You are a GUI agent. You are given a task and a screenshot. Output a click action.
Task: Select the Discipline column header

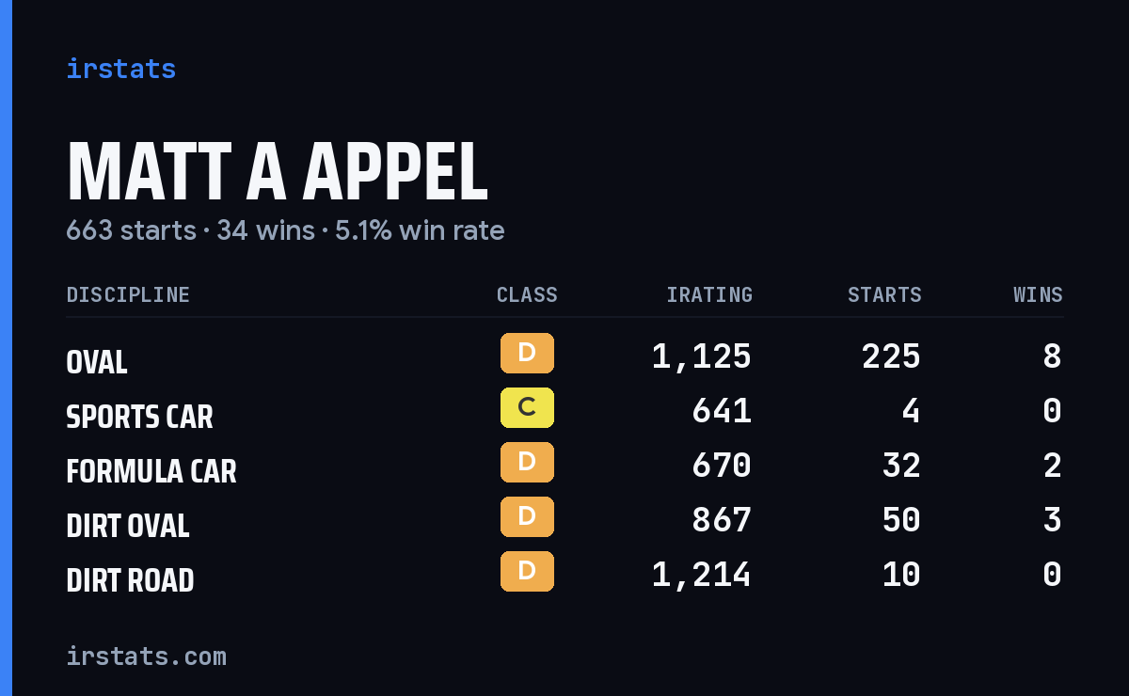(128, 294)
